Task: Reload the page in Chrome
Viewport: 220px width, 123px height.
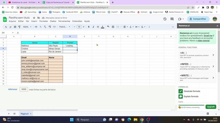Action: tap(12, 8)
